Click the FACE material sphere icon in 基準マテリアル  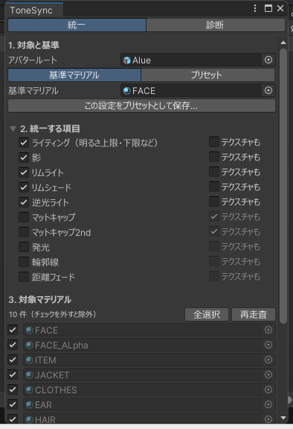point(126,90)
